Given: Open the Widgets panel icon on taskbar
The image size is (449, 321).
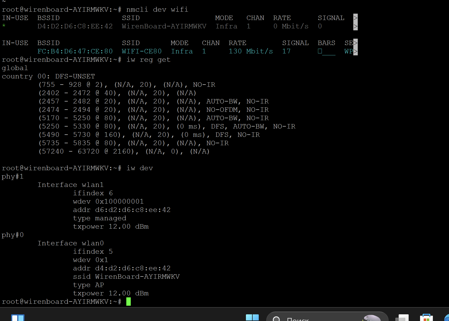Looking at the screenshot, I should tap(18, 318).
